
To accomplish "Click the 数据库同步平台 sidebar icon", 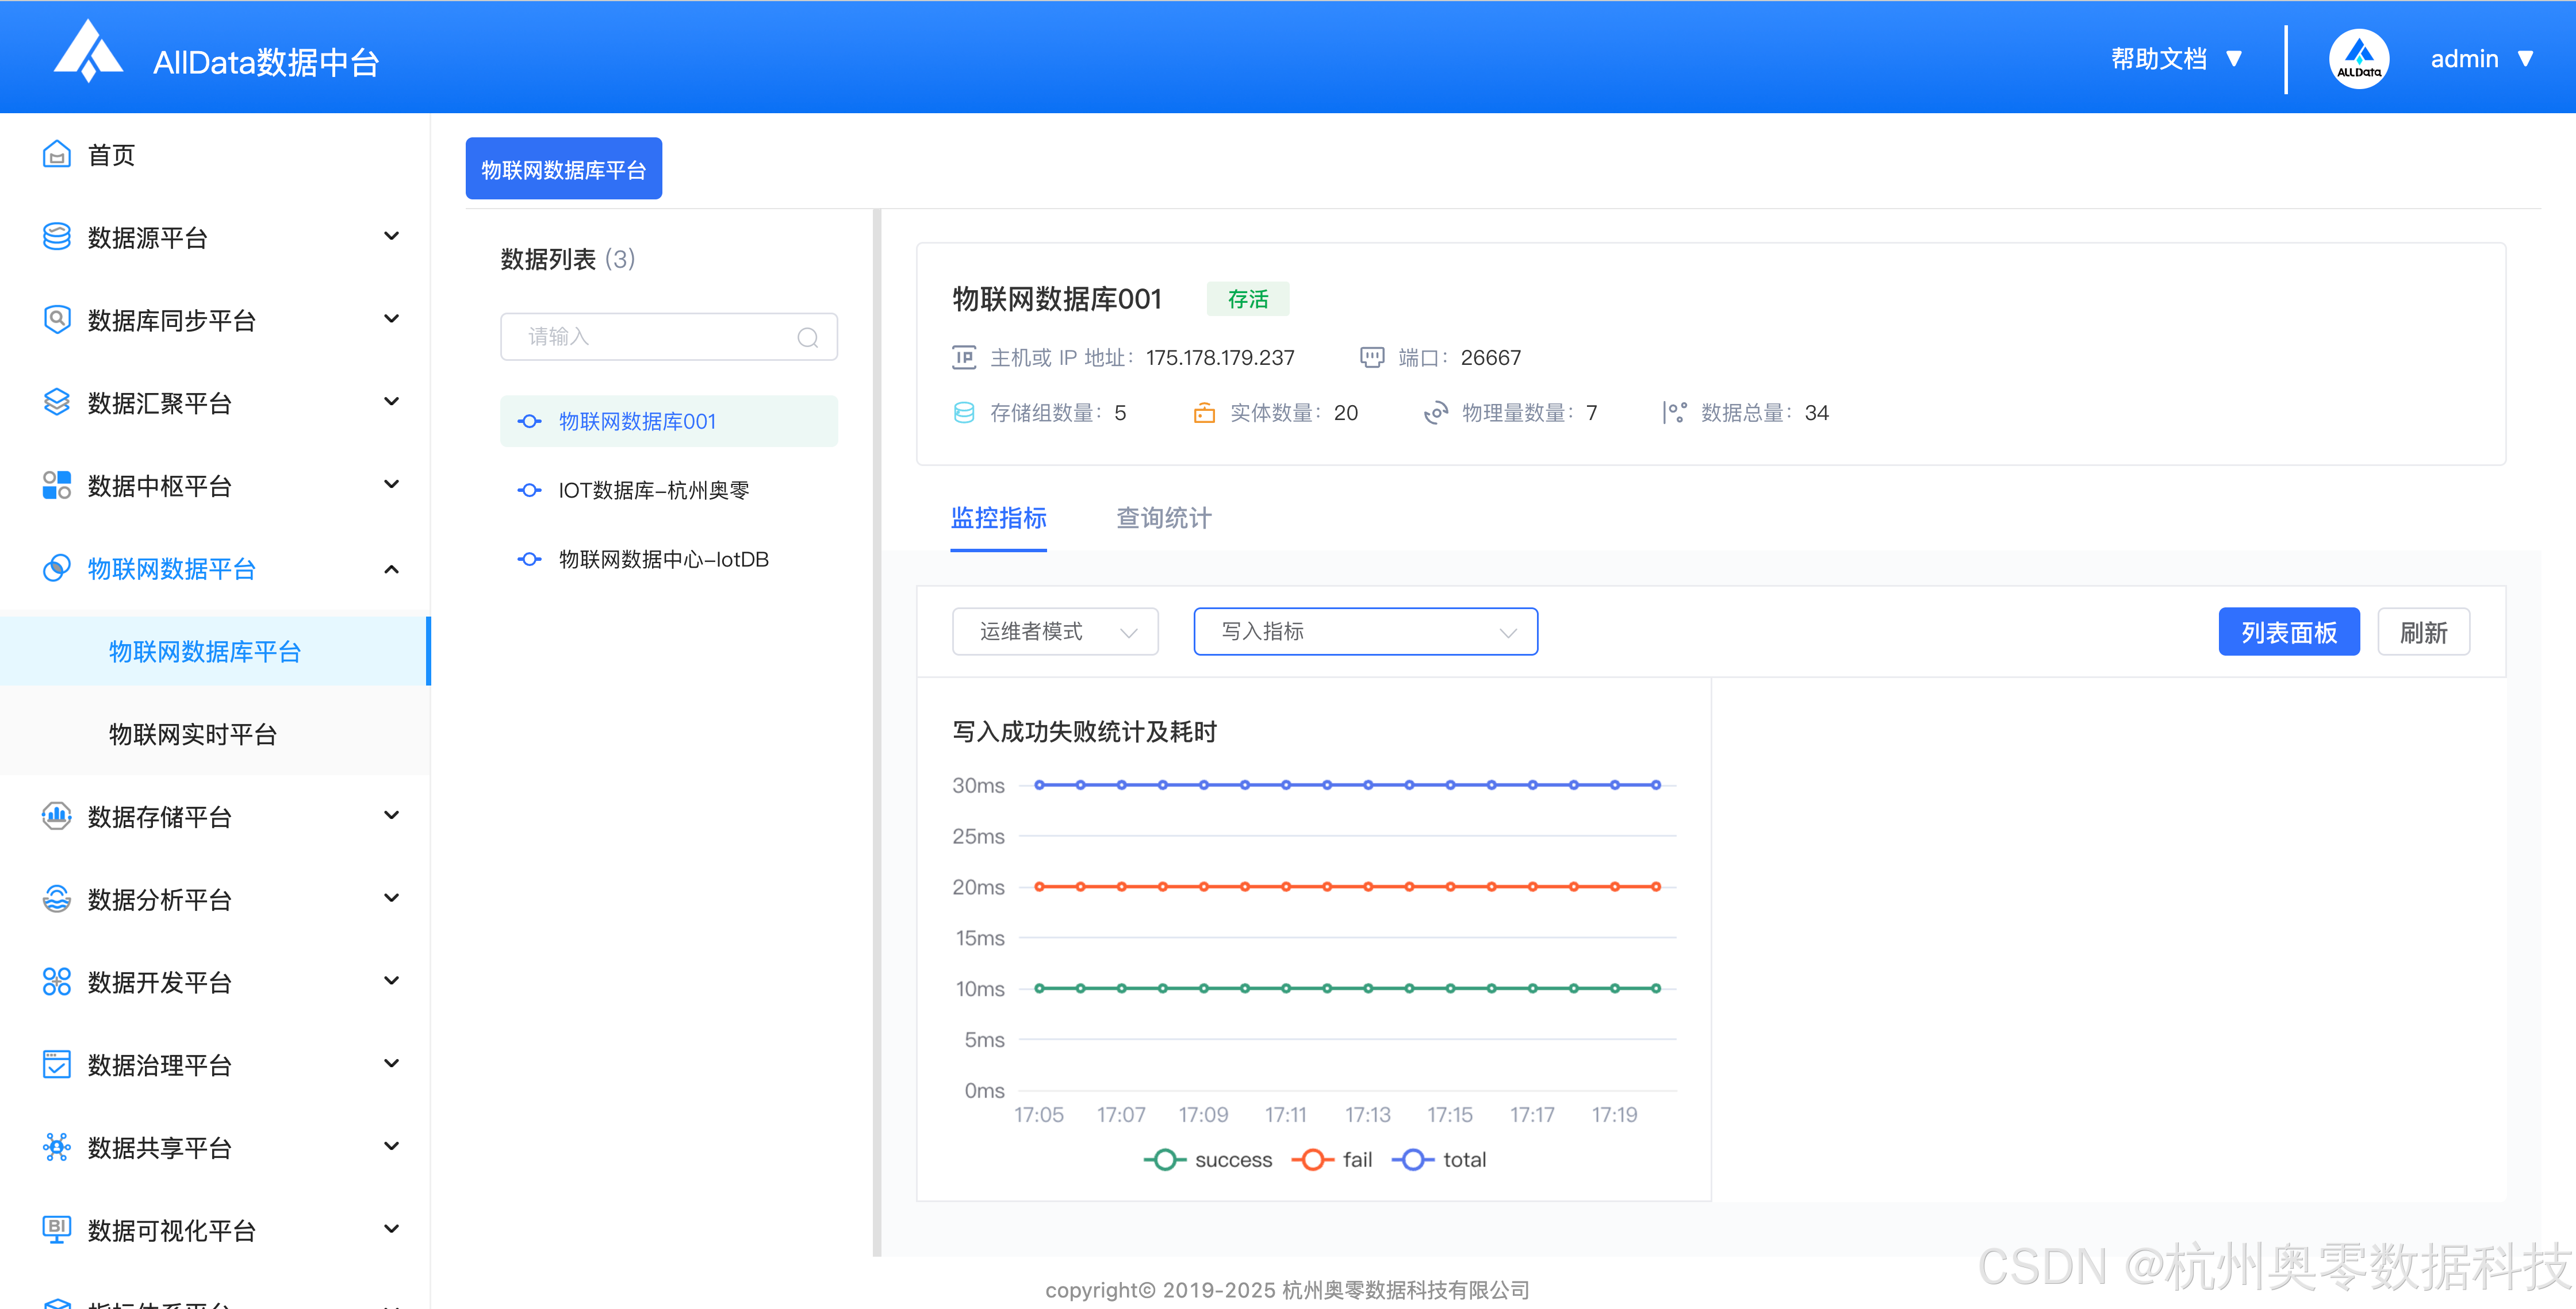I will pyautogui.click(x=56, y=319).
